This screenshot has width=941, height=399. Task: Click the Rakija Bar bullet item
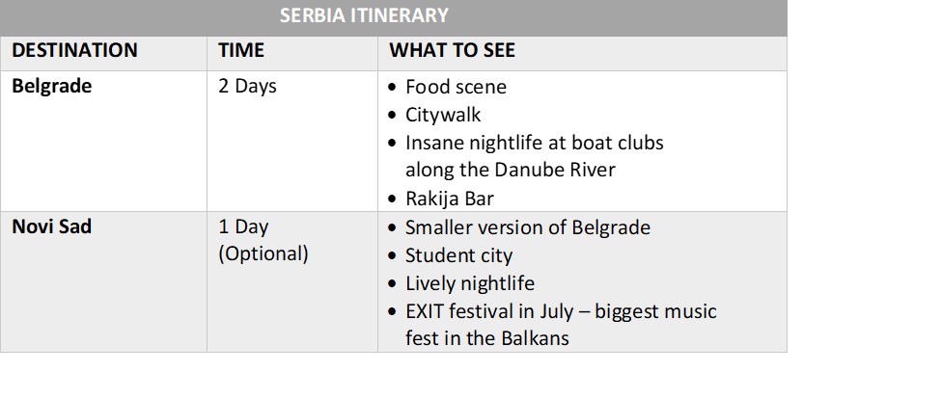coord(450,199)
